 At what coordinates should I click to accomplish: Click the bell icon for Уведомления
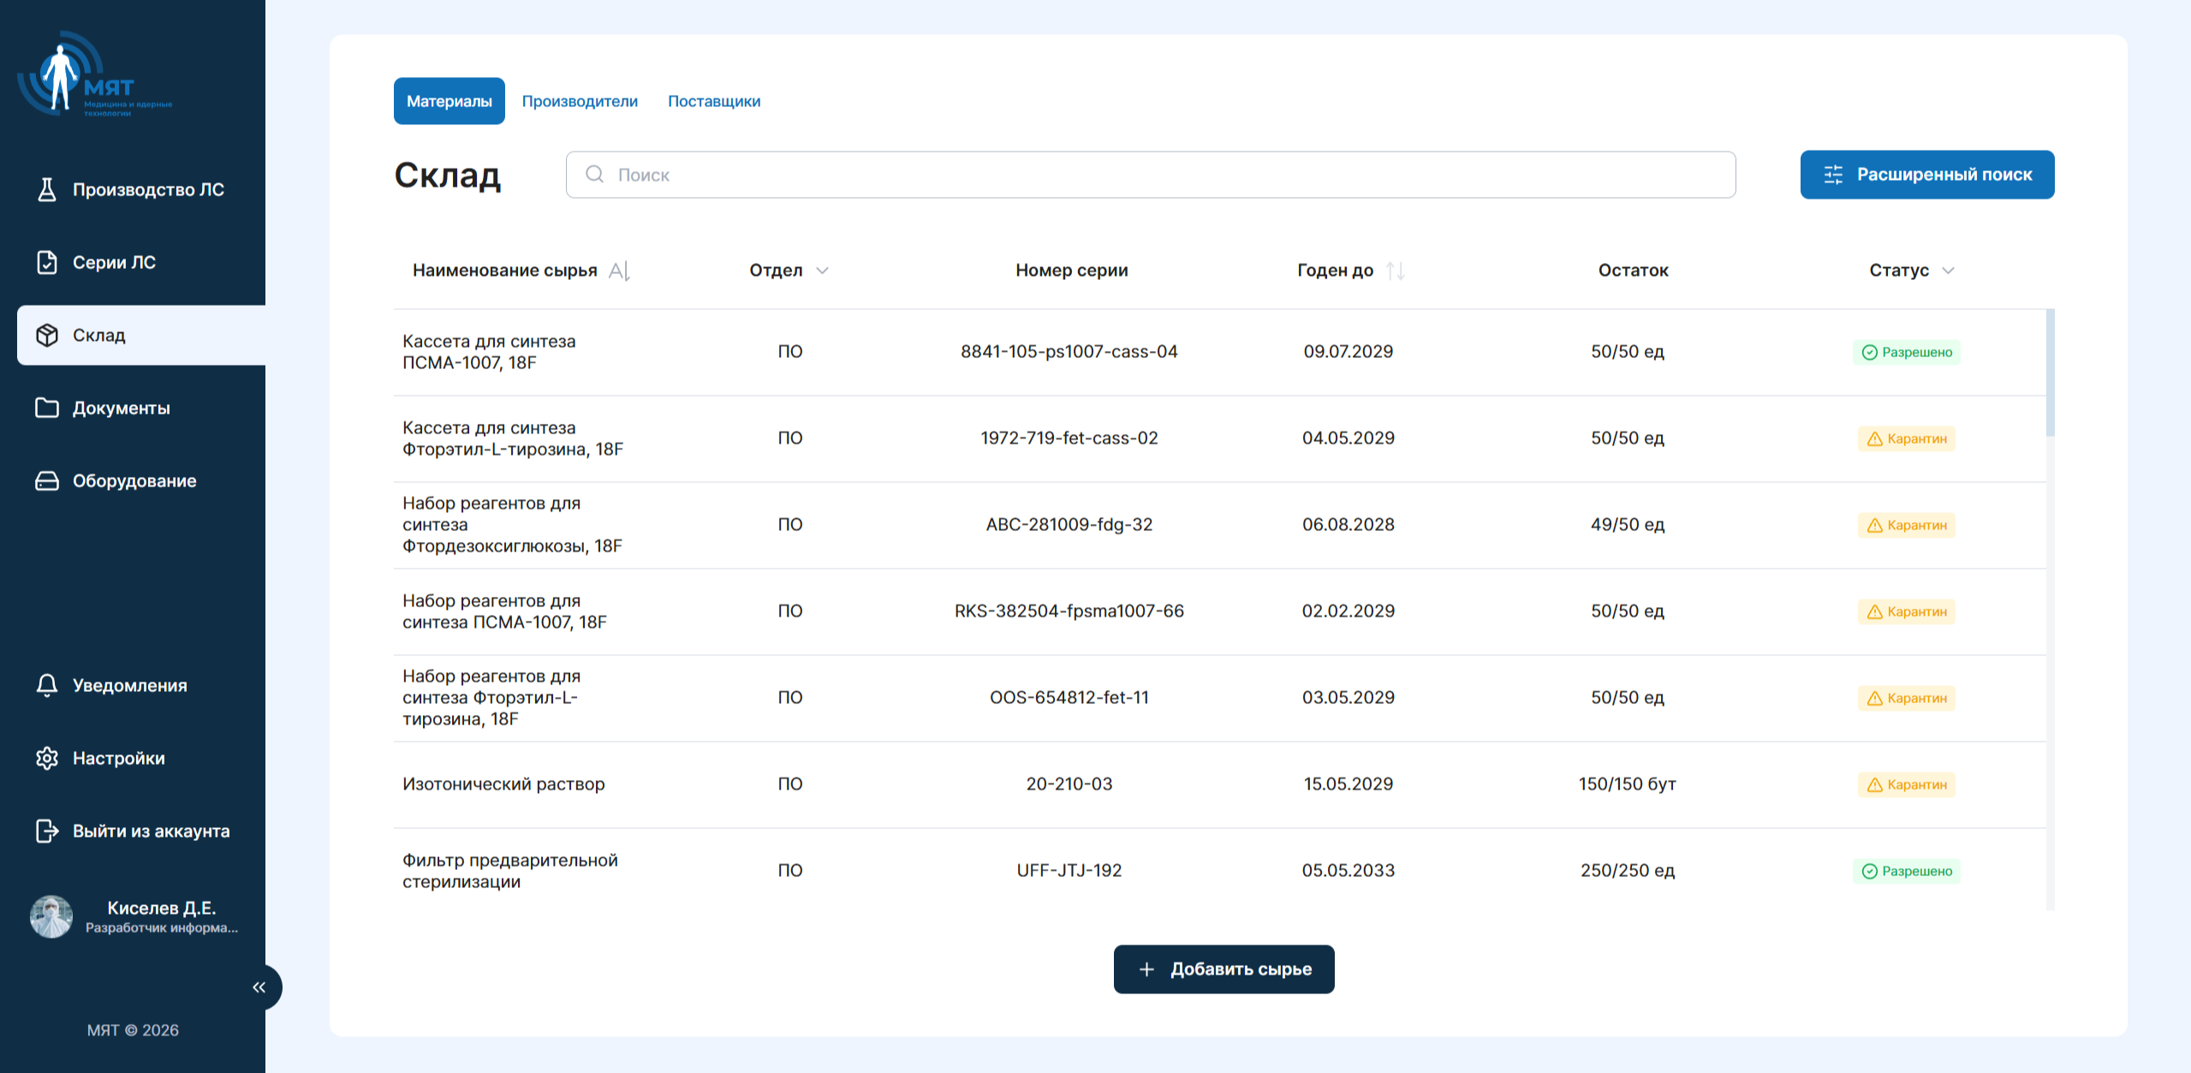(47, 685)
